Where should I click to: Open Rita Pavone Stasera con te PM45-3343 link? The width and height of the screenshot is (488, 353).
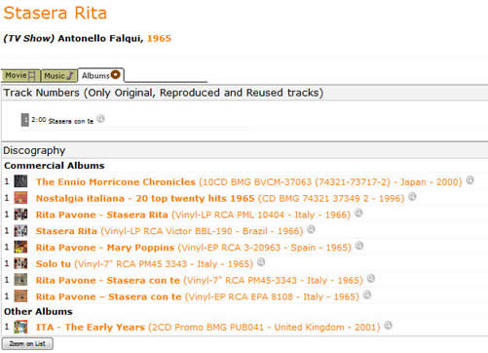199,280
